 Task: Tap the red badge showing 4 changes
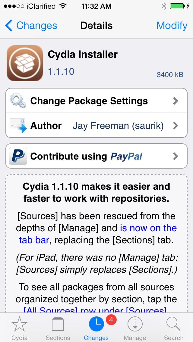coord(111,320)
